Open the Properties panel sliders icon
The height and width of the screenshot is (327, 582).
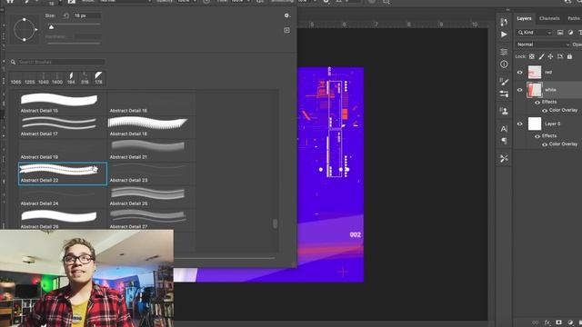pyautogui.click(x=504, y=52)
